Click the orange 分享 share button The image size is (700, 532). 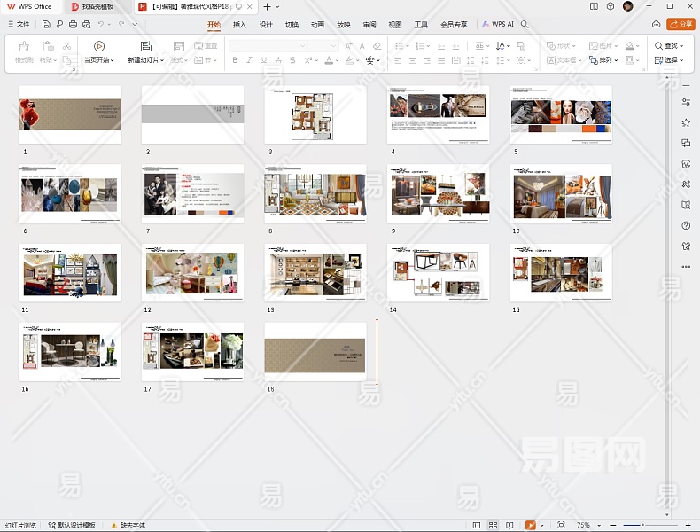coord(681,25)
